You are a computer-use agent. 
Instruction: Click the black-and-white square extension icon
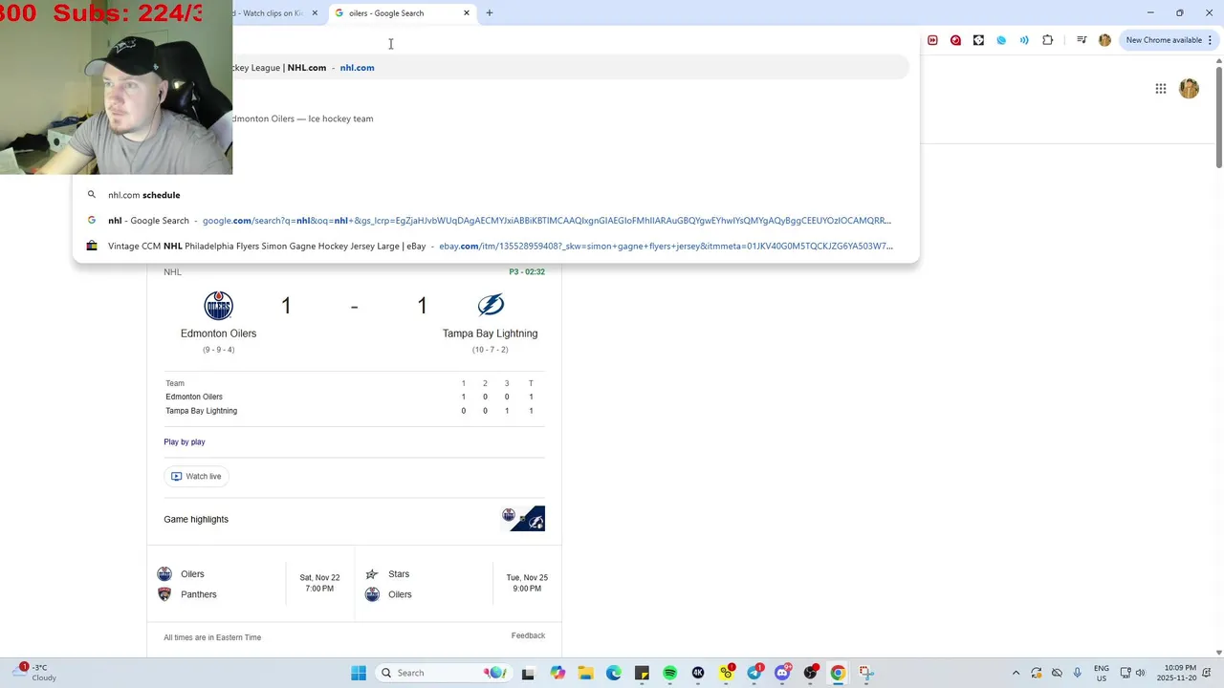click(x=978, y=40)
